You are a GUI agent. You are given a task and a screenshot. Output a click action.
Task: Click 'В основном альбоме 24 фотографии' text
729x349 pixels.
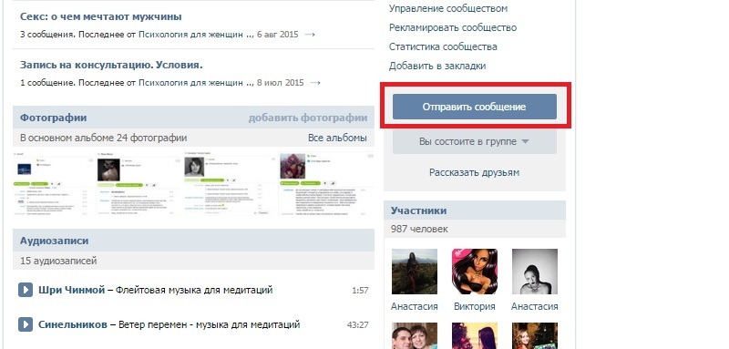click(103, 138)
